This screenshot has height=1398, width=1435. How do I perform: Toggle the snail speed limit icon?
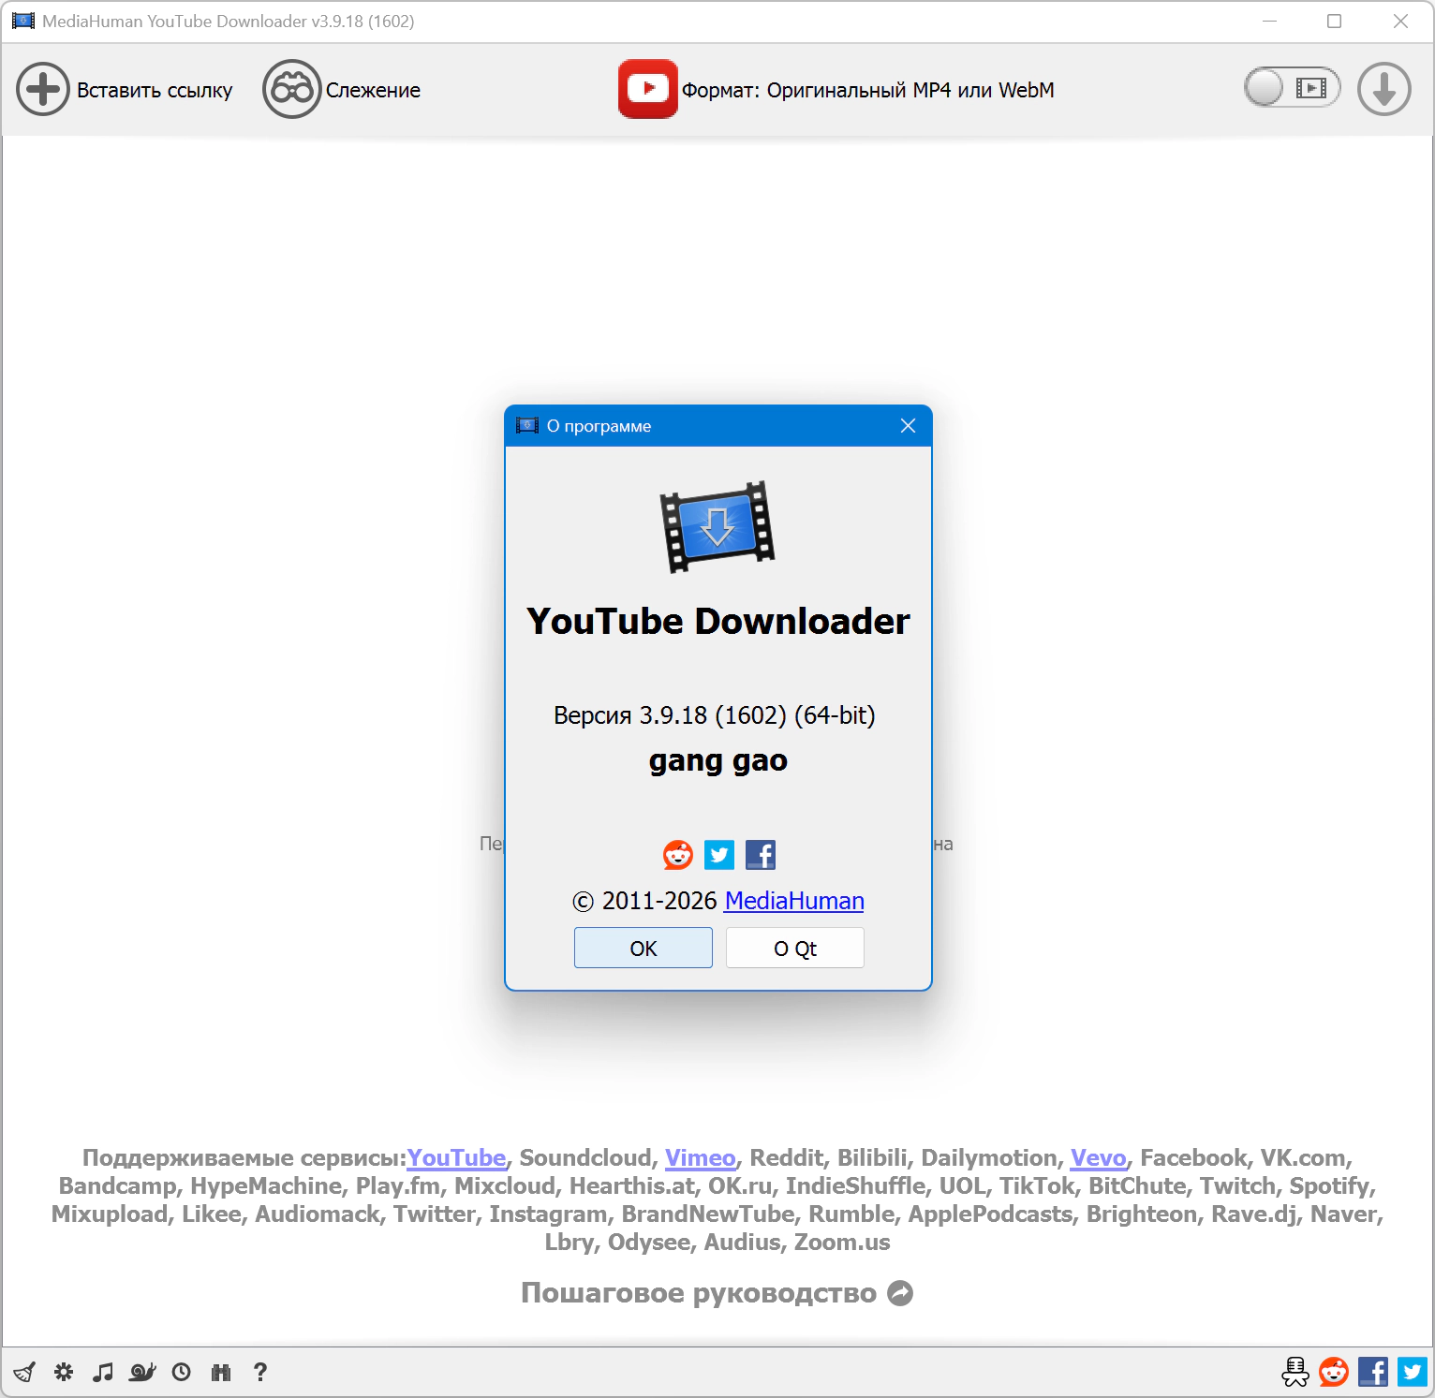142,1373
